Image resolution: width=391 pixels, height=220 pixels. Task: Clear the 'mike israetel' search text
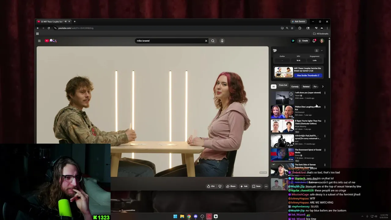click(x=206, y=41)
